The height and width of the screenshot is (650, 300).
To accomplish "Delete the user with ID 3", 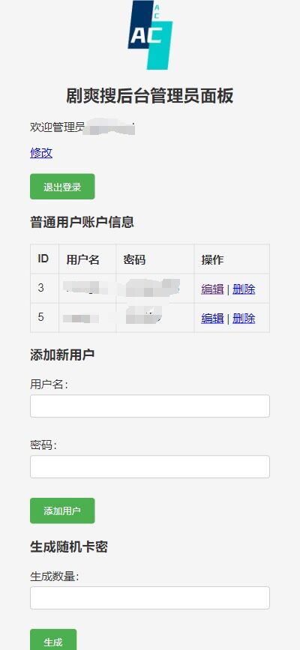I will pyautogui.click(x=244, y=289).
